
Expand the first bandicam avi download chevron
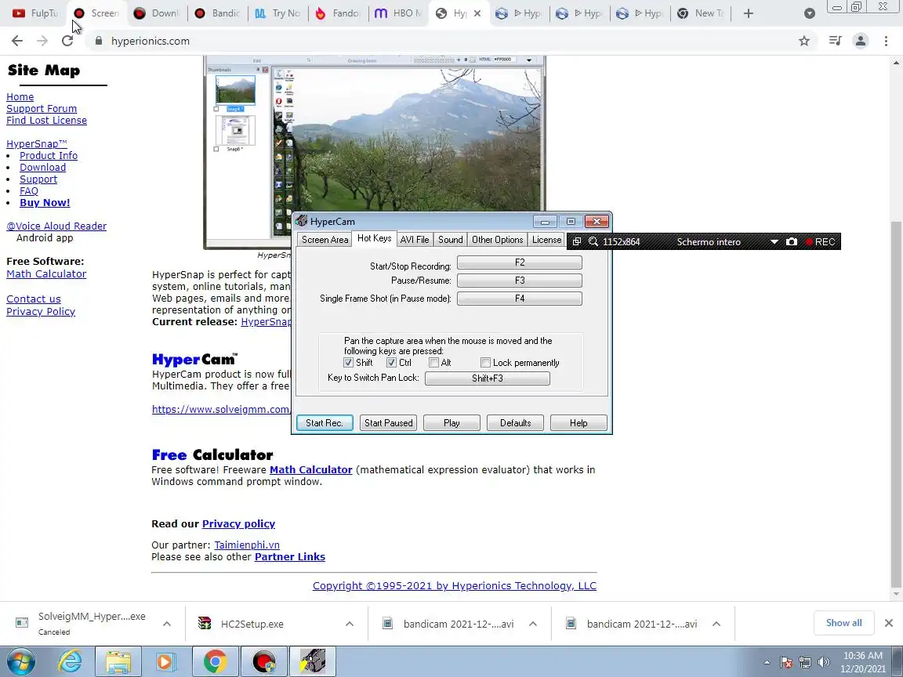point(533,624)
